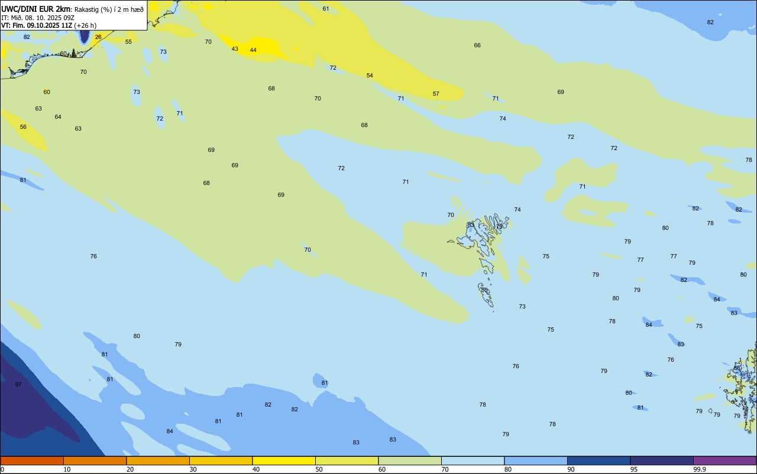Click the humidity value 66 on the map
The height and width of the screenshot is (474, 757).
click(x=477, y=45)
